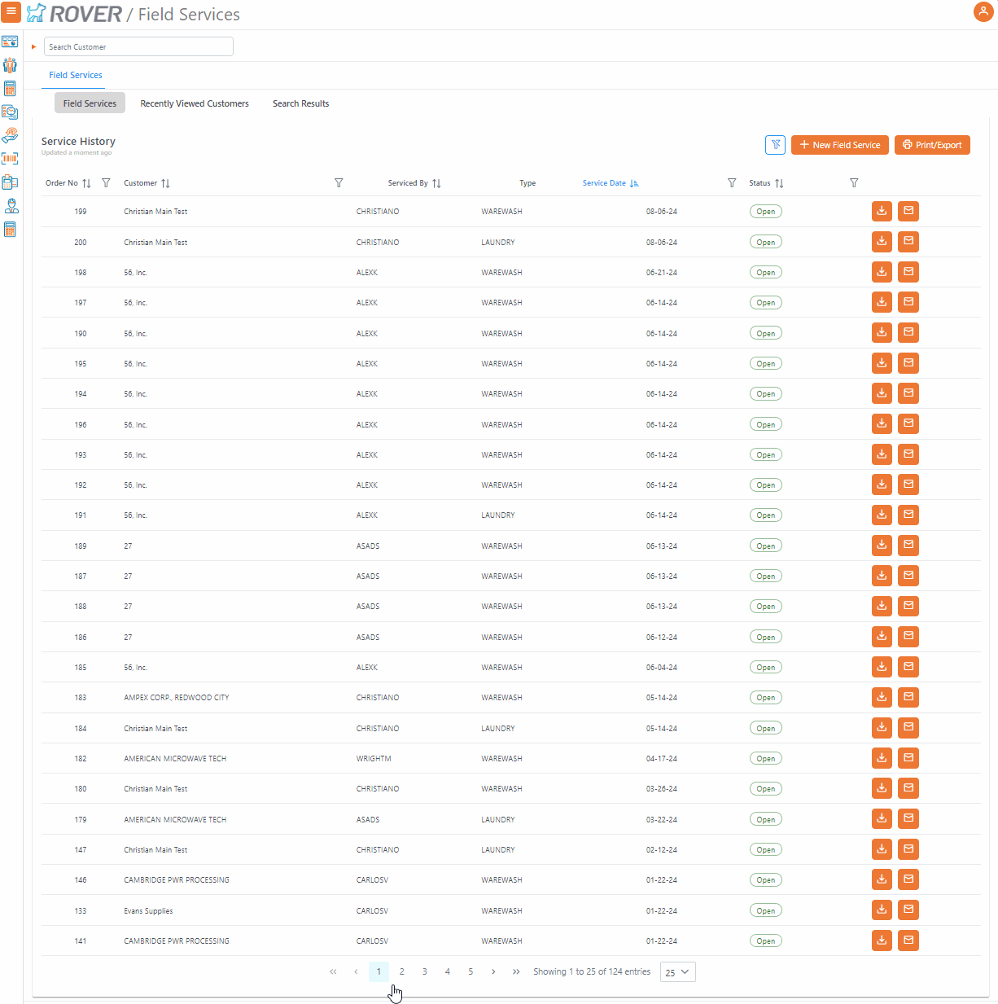Toggle sort on the Serviced By column
Screen dimensions: 998x1004
436,182
